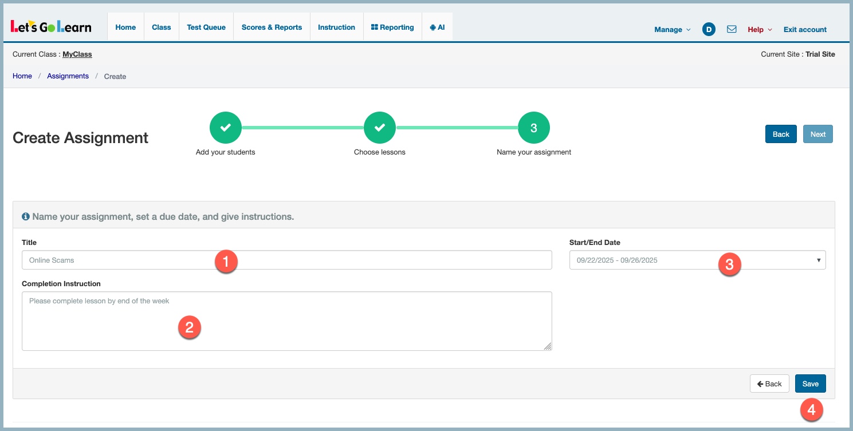The image size is (853, 431).
Task: Click the Let's Go Learn logo
Action: click(51, 27)
